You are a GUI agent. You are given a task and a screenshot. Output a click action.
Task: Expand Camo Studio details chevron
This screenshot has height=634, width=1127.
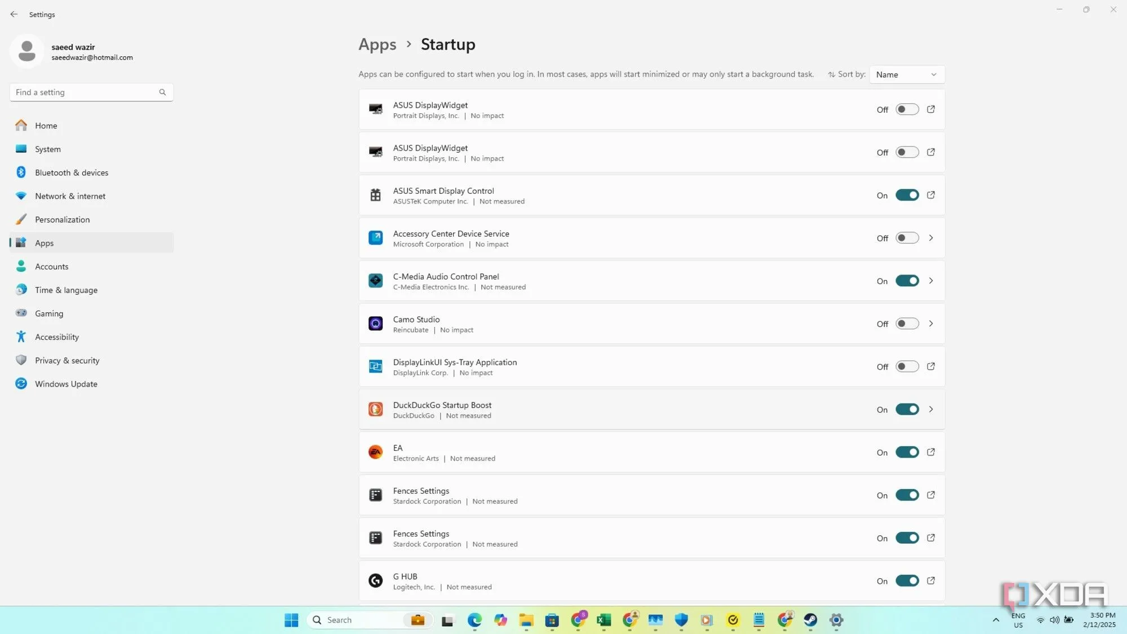pyautogui.click(x=931, y=323)
